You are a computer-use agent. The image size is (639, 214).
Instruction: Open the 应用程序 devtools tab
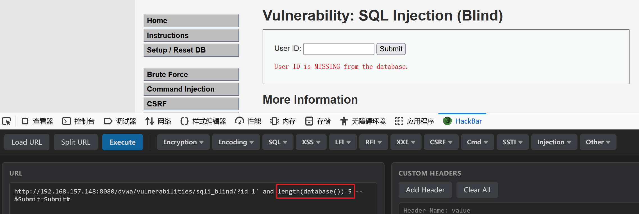coord(415,121)
